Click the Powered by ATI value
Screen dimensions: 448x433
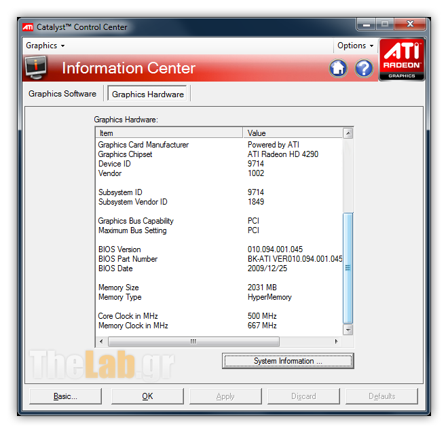click(x=274, y=145)
